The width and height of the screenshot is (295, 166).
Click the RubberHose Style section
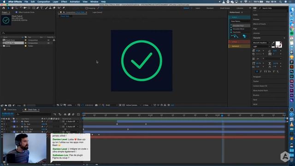click(239, 42)
